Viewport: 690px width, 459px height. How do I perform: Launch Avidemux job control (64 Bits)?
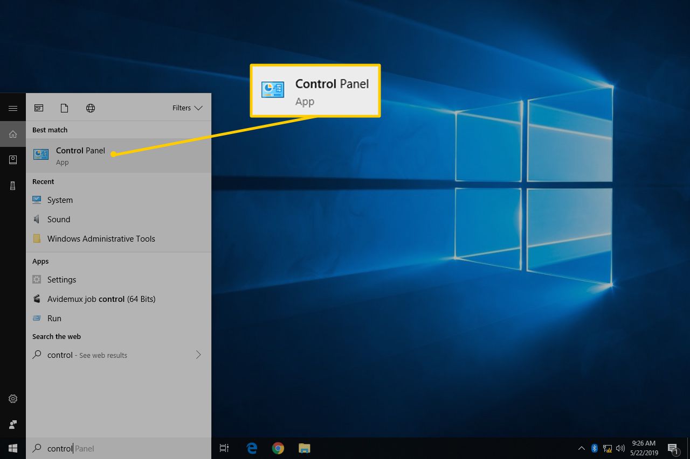(x=119, y=299)
